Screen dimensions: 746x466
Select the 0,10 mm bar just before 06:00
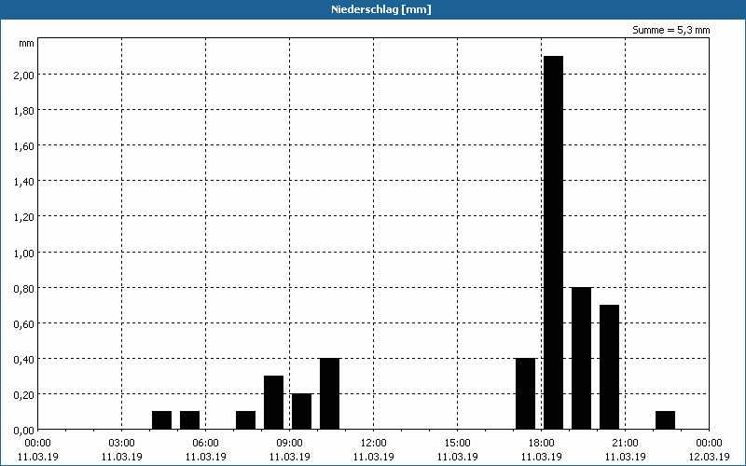190,420
